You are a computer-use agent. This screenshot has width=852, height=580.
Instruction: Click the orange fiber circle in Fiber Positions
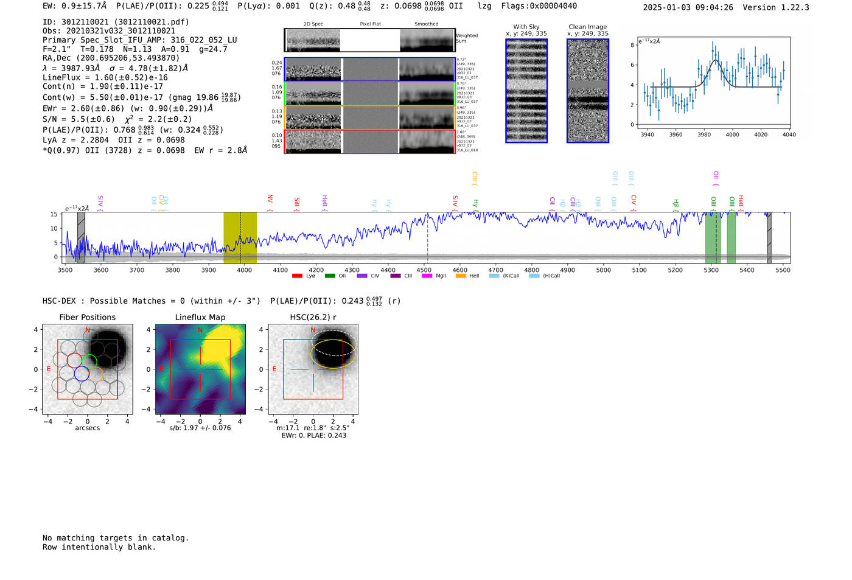[96, 374]
